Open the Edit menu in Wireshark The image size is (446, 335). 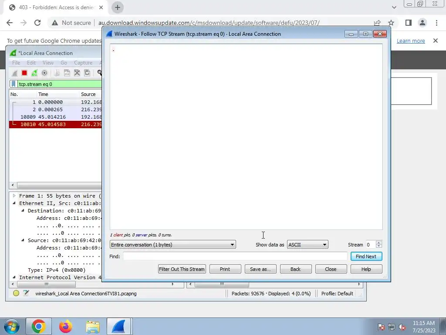click(x=31, y=63)
